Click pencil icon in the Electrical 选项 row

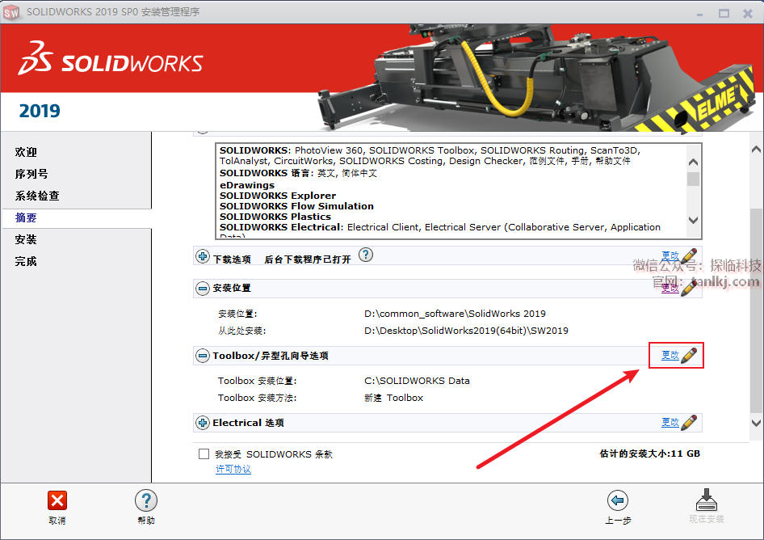click(689, 423)
